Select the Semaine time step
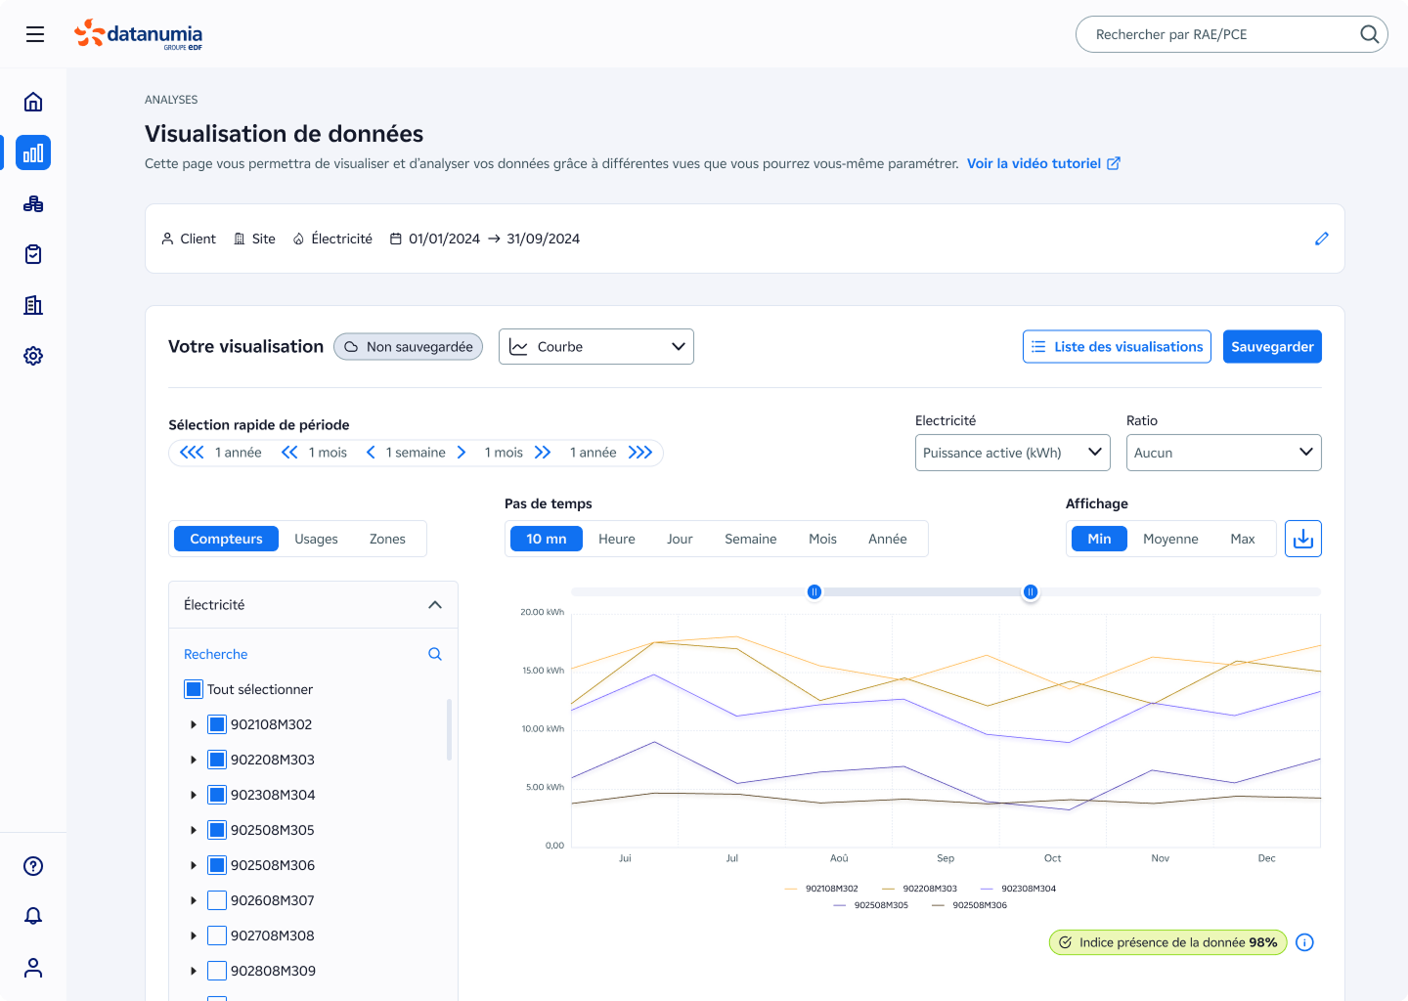The height and width of the screenshot is (1001, 1408). [x=750, y=539]
